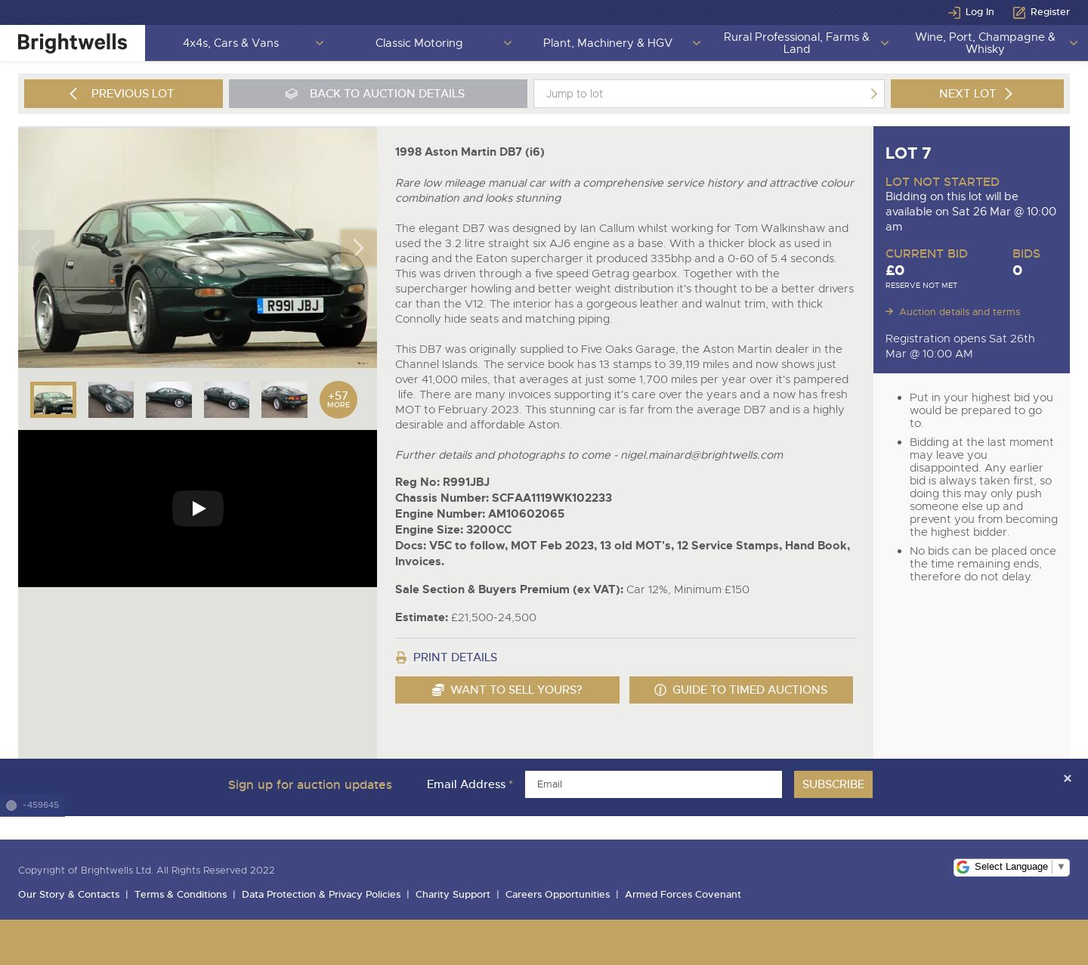1088x965 pixels.
Task: Click the Log In link text
Action: [979, 12]
